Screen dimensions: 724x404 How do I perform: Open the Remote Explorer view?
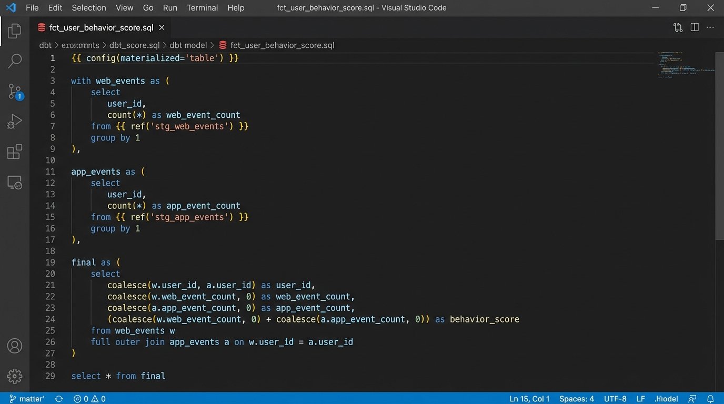(15, 183)
